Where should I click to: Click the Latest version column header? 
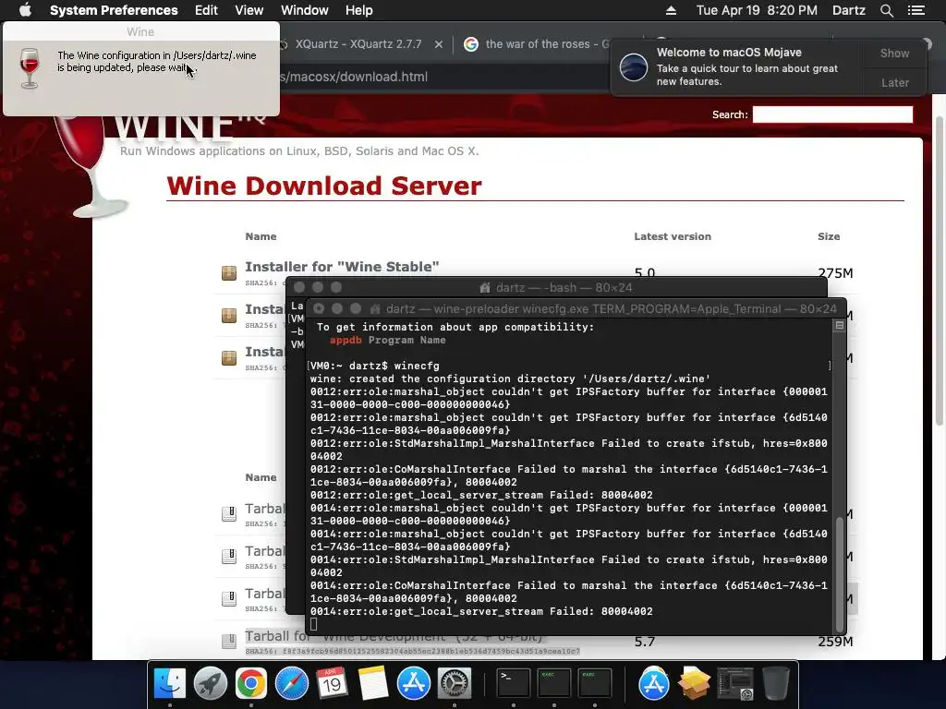(x=673, y=236)
